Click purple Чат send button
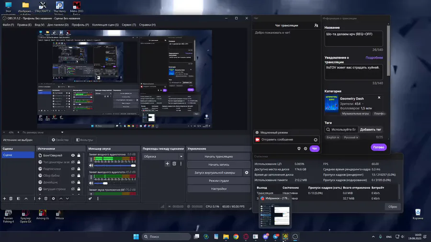This screenshot has height=242, width=431. [x=315, y=148]
